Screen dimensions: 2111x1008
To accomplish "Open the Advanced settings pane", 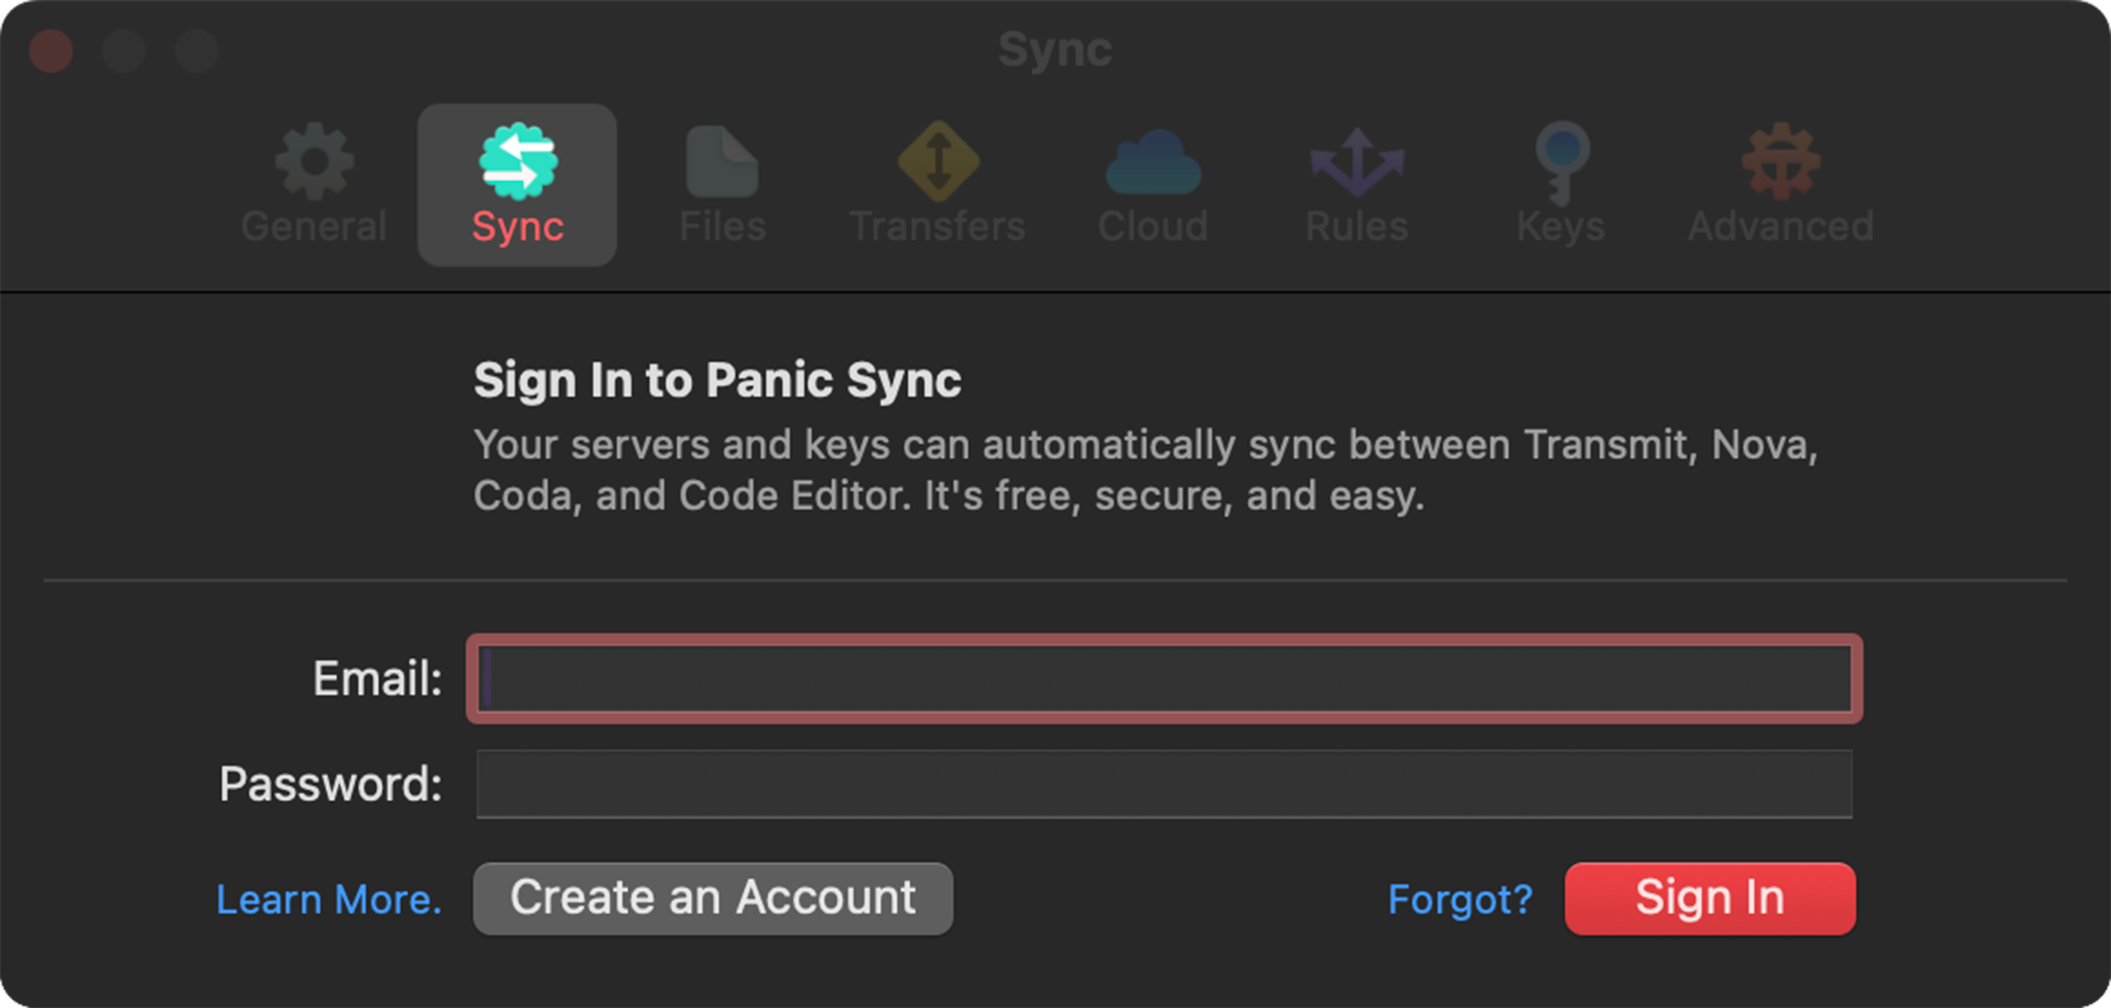I will point(1780,182).
